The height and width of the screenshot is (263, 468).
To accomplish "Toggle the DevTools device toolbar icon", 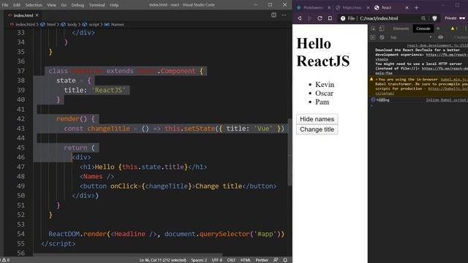I will (382, 28).
